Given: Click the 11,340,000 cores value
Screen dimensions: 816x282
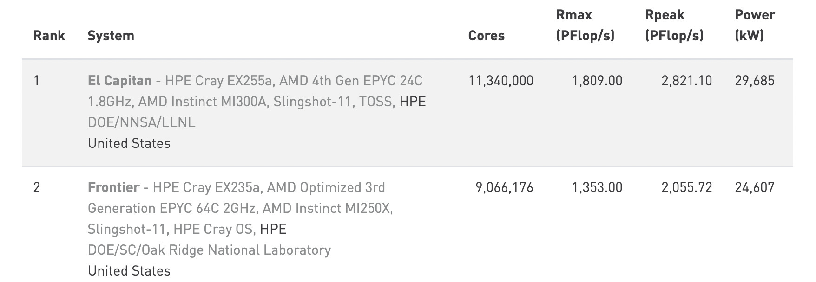Looking at the screenshot, I should (x=501, y=81).
